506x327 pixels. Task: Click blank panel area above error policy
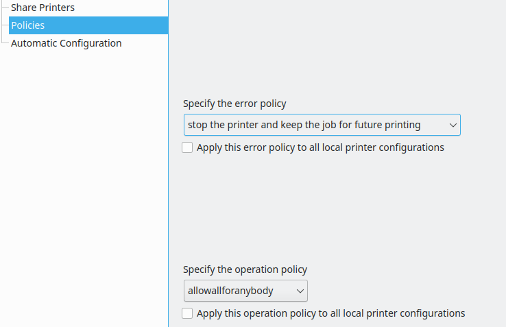tap(337, 49)
